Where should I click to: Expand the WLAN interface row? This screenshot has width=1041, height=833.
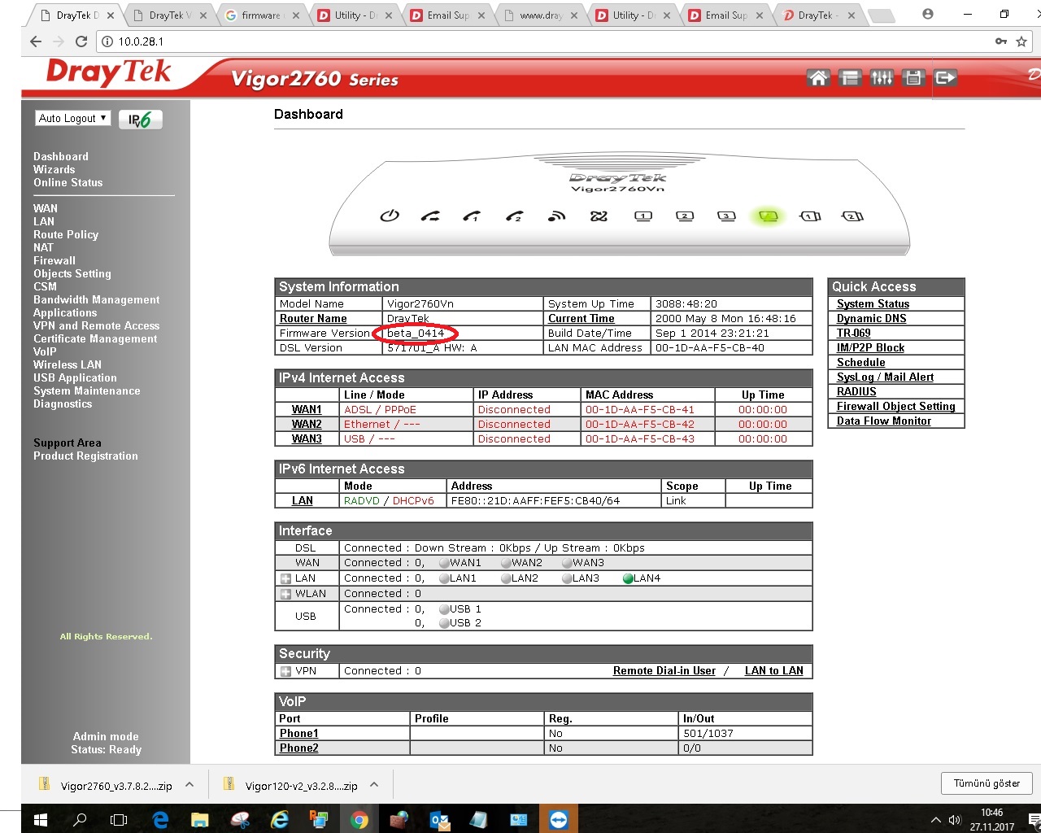click(285, 595)
